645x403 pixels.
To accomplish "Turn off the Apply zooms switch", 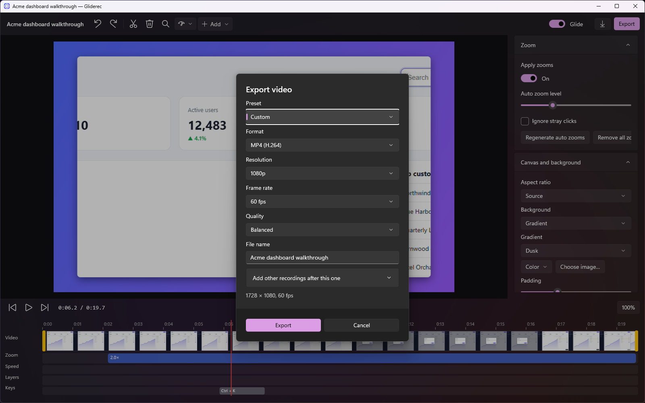I will point(529,78).
